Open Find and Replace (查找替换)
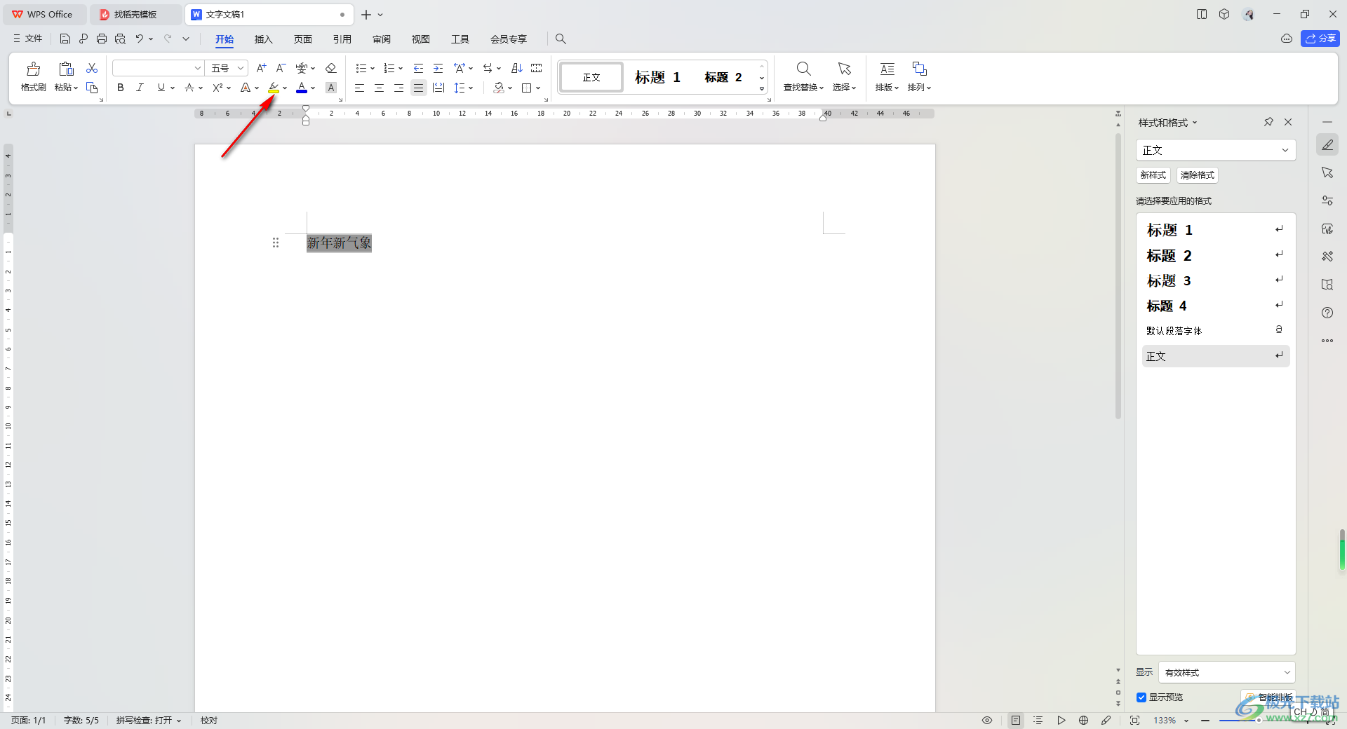This screenshot has height=729, width=1347. tap(803, 76)
